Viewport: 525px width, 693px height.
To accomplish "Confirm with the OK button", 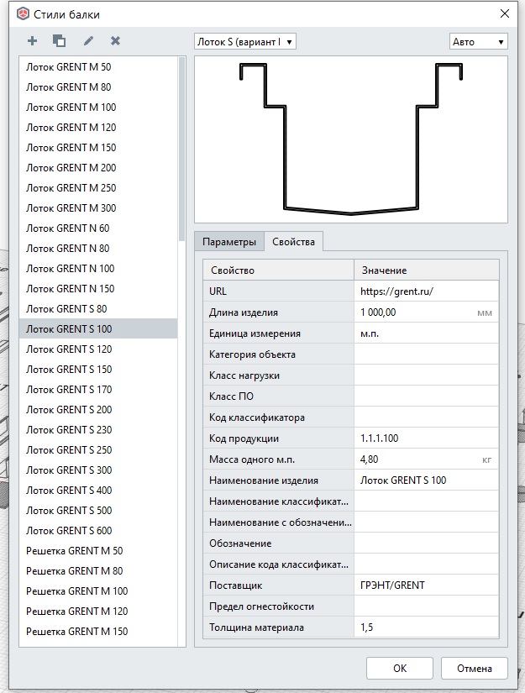I will coord(400,669).
